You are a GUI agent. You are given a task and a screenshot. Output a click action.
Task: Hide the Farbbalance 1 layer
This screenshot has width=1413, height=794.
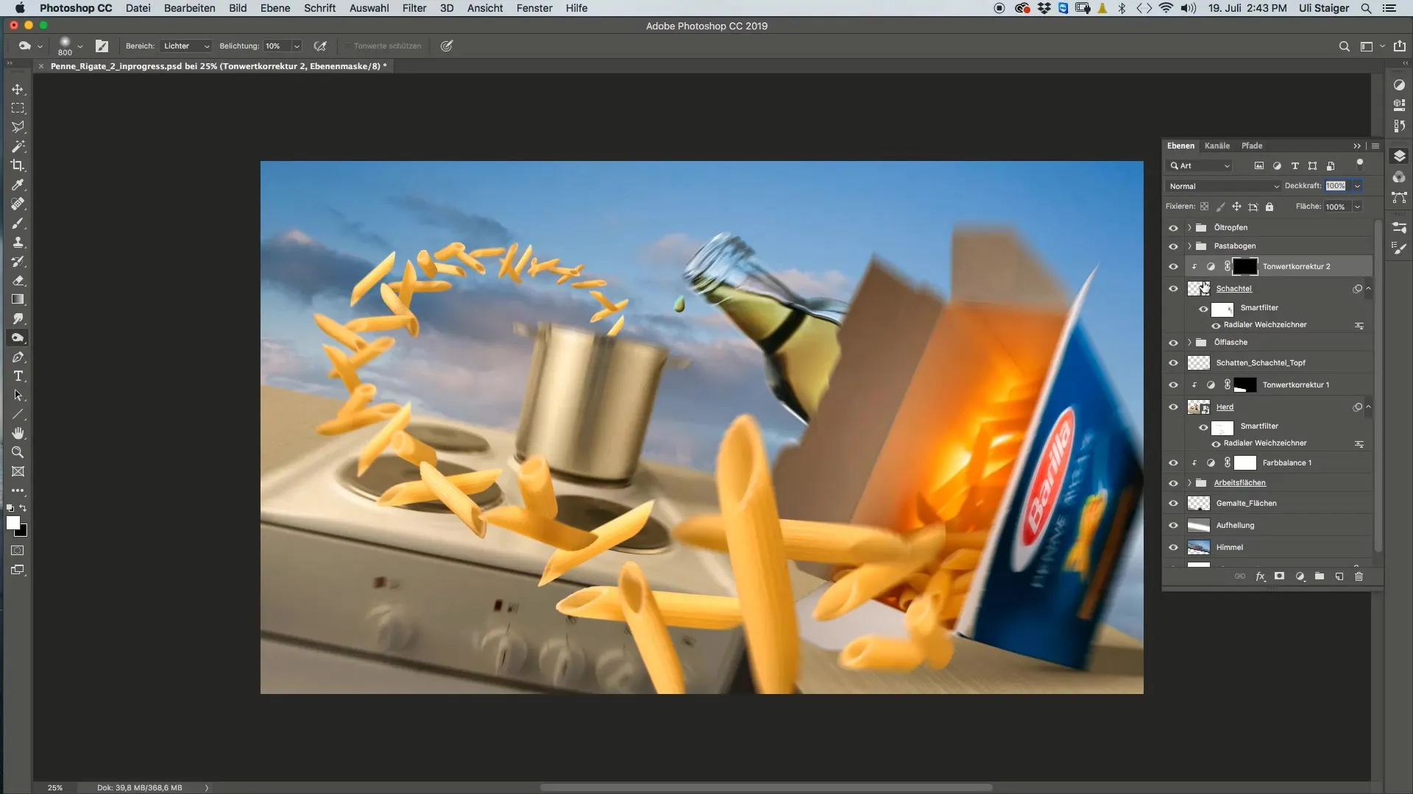point(1173,463)
